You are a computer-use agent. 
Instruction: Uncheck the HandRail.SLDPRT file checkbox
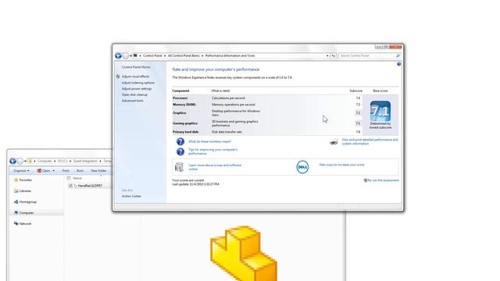click(x=70, y=186)
